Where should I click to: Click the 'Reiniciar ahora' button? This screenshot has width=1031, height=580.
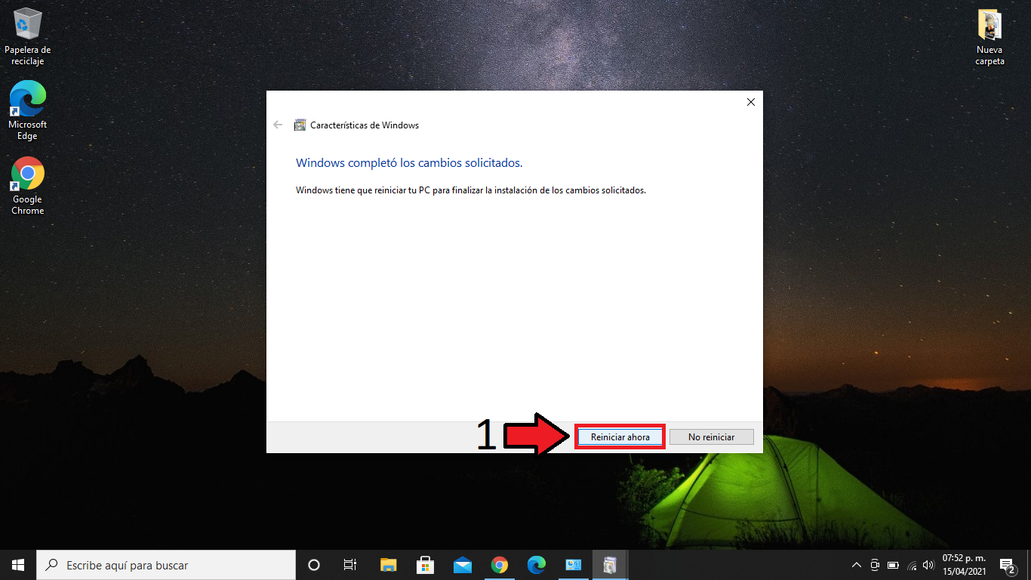coord(620,437)
